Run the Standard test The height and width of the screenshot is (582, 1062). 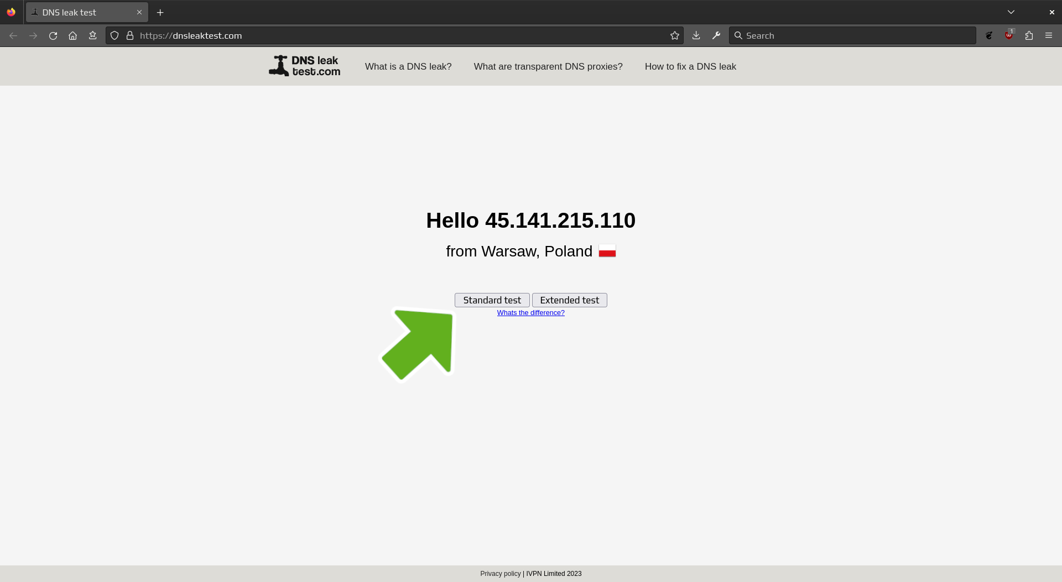[x=492, y=300]
